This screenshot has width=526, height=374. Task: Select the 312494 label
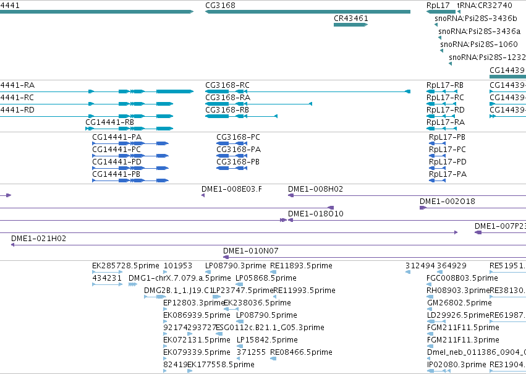pyautogui.click(x=420, y=266)
